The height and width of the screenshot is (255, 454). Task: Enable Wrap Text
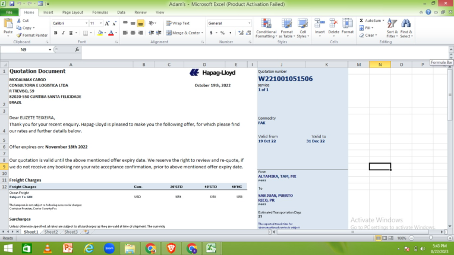tap(178, 23)
